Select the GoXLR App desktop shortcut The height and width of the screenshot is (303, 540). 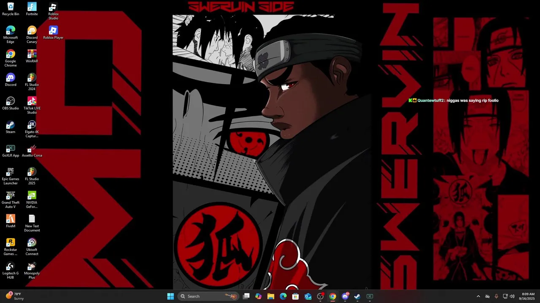pos(11,151)
